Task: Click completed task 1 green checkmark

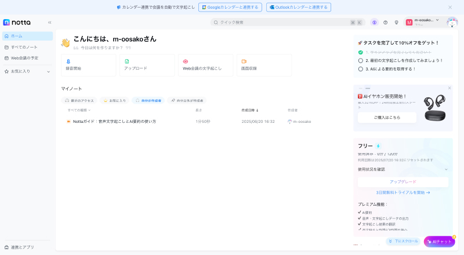Action: (360, 52)
